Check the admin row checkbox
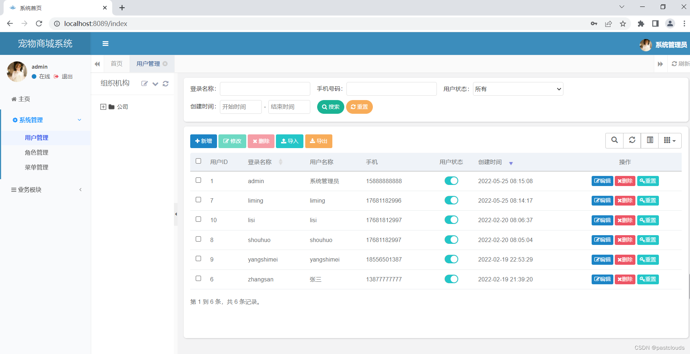The width and height of the screenshot is (690, 354). click(x=198, y=180)
